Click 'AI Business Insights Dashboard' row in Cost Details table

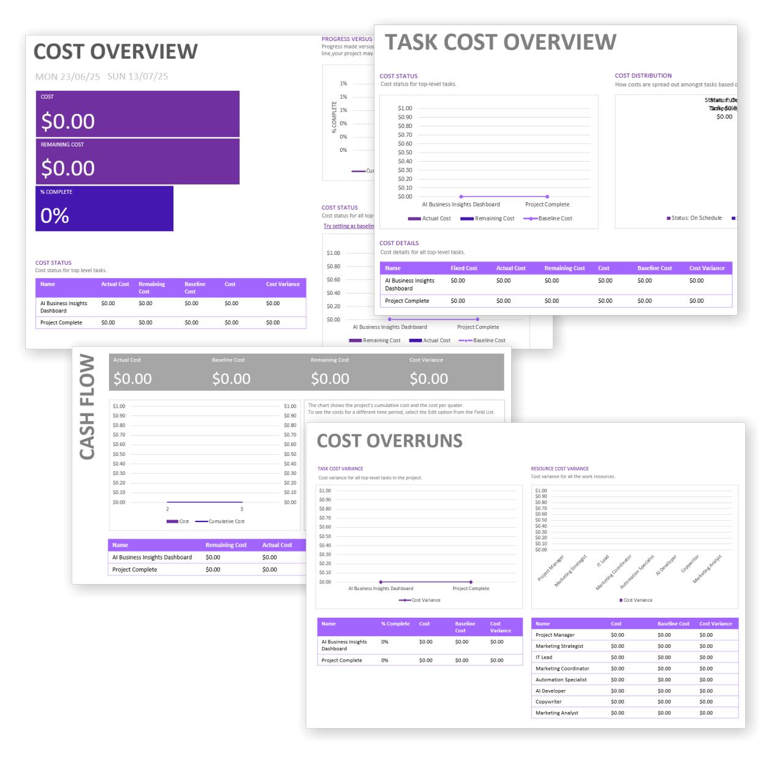(556, 284)
